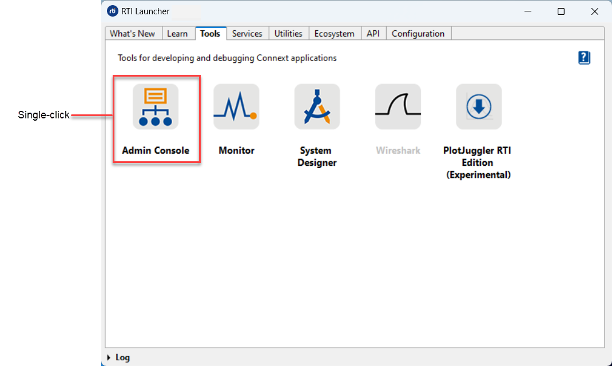Click the Monitor label text
The image size is (612, 366).
[x=236, y=150]
